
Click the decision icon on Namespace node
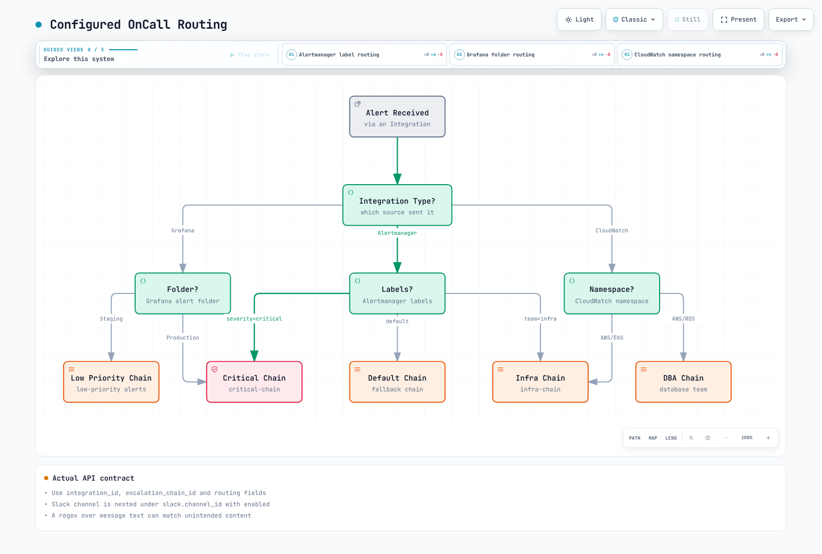pos(572,281)
